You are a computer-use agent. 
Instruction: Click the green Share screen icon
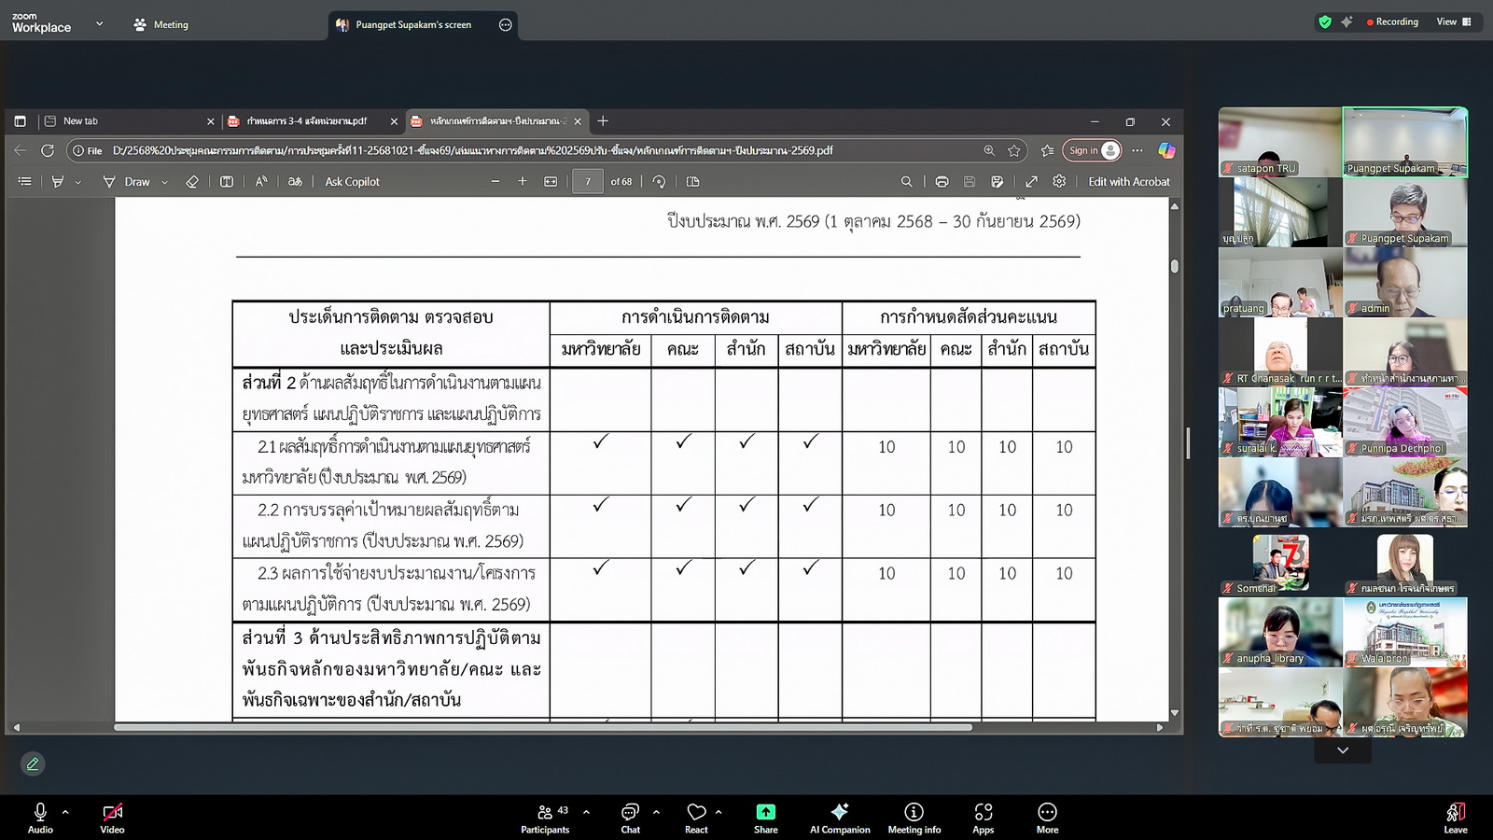(x=765, y=817)
